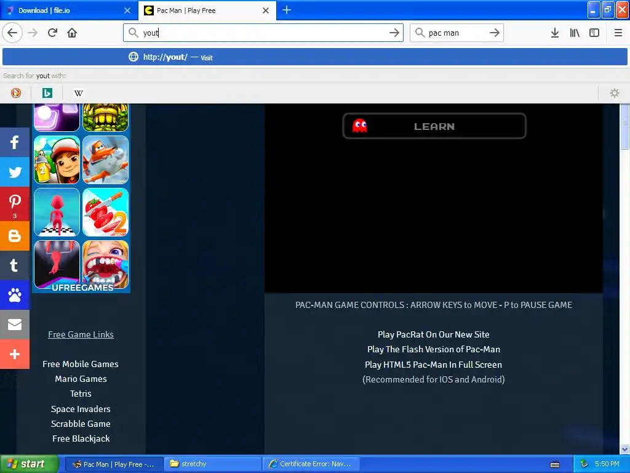Expand more sharing options plus
The image size is (630, 473).
click(x=15, y=354)
